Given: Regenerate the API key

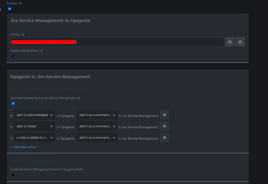Looking at the screenshot, I should [x=240, y=42].
